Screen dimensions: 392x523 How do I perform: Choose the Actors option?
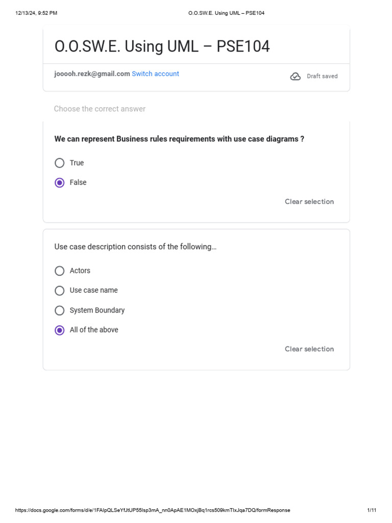pos(60,271)
